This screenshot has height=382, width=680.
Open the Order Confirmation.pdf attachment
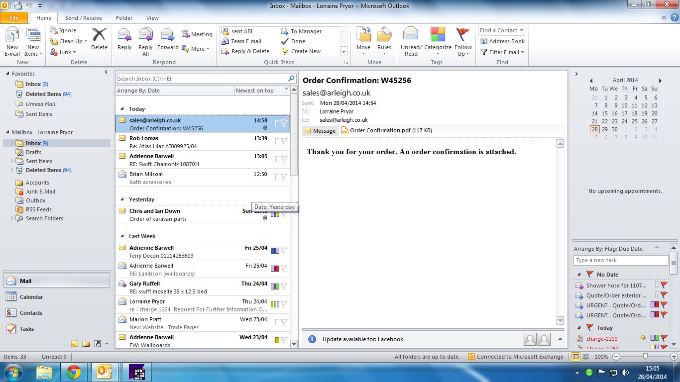[x=386, y=131]
